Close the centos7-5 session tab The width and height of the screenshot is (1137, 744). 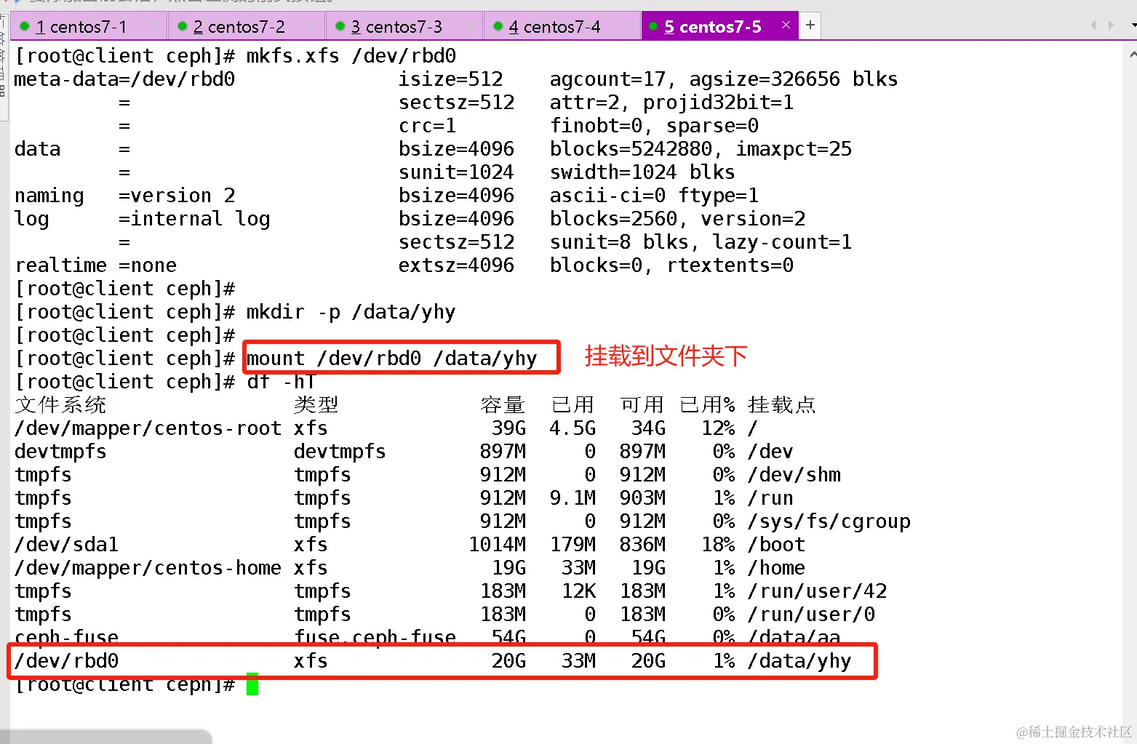click(786, 25)
